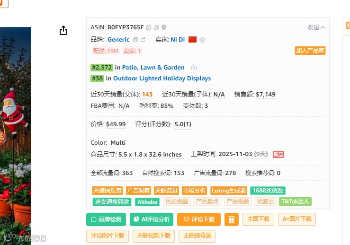Click total traffic words value 363

coord(127,173)
